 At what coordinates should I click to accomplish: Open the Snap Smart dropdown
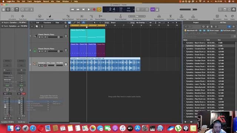(x=119, y=23)
